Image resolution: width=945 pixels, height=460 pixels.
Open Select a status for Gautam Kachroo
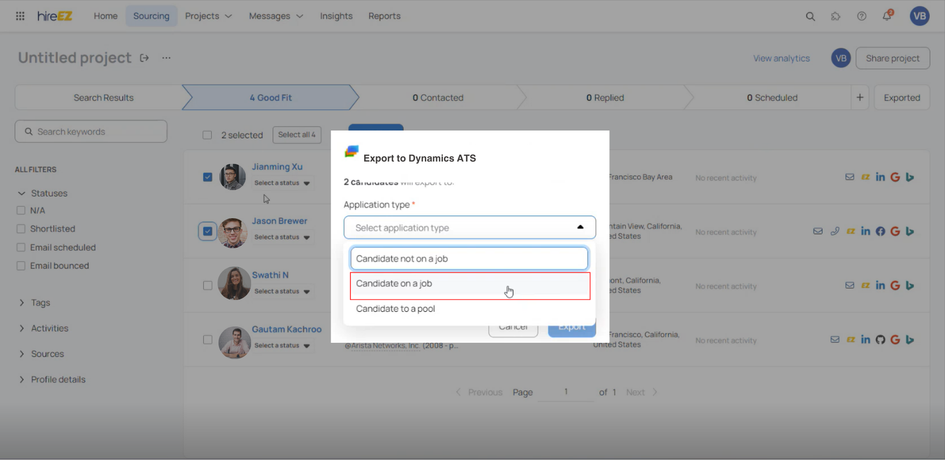pos(282,345)
